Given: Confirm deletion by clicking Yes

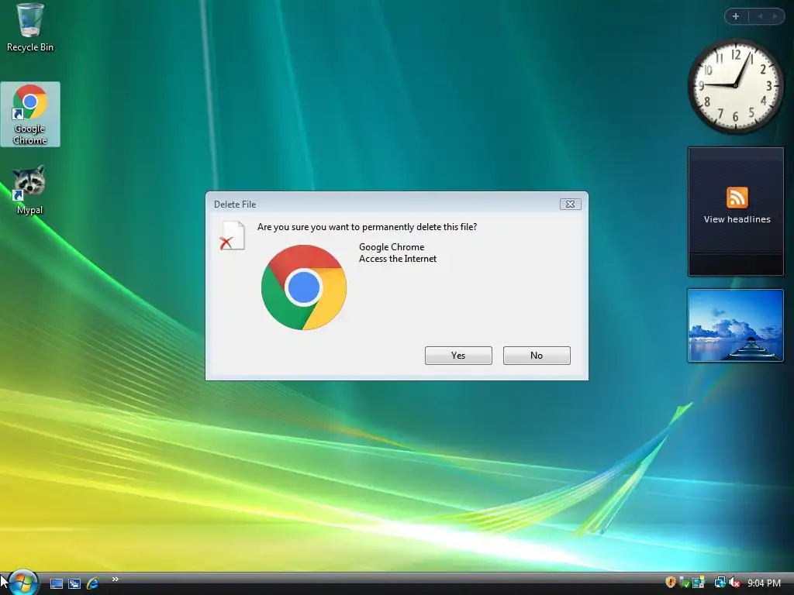Looking at the screenshot, I should point(458,355).
